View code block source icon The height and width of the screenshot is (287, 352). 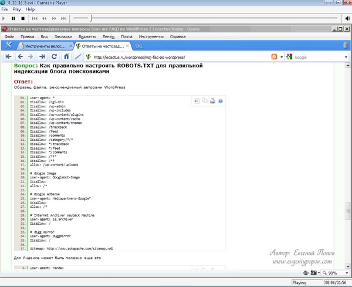pyautogui.click(x=197, y=101)
